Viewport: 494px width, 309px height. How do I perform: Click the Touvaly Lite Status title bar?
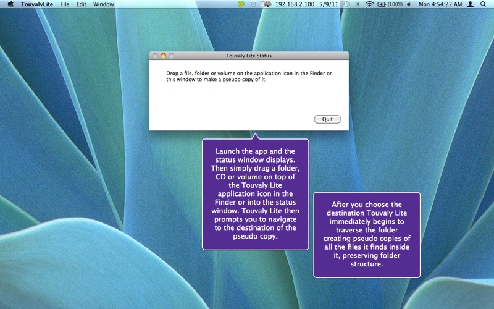click(249, 56)
